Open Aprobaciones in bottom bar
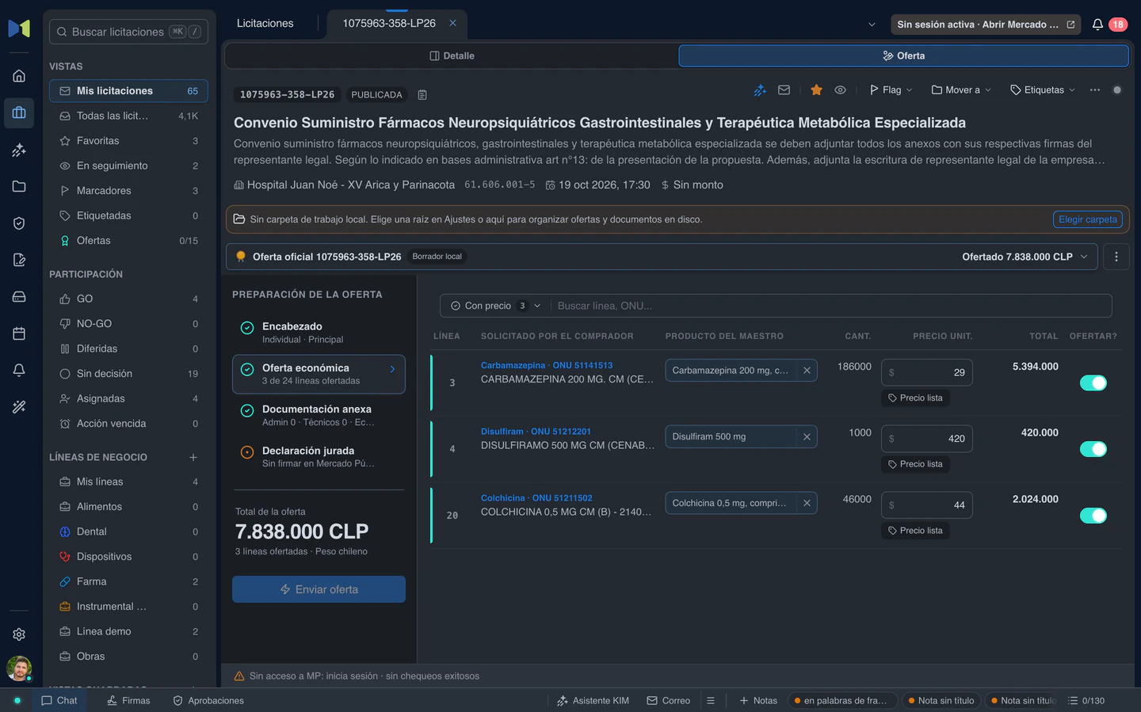This screenshot has height=712, width=1141. tap(208, 701)
